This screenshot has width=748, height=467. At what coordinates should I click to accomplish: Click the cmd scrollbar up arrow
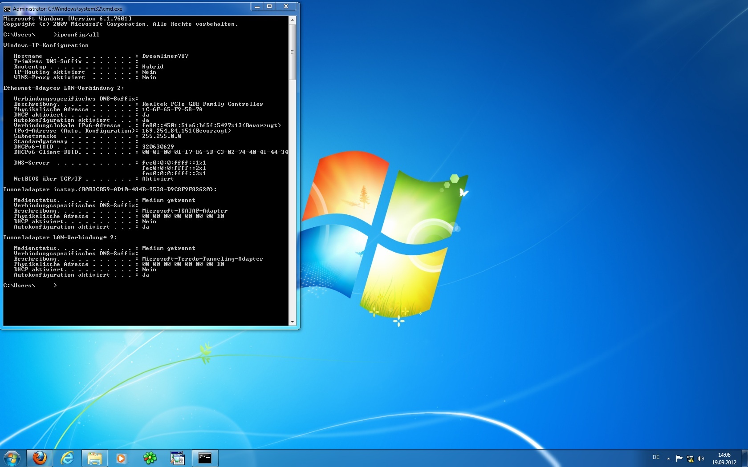coord(293,20)
